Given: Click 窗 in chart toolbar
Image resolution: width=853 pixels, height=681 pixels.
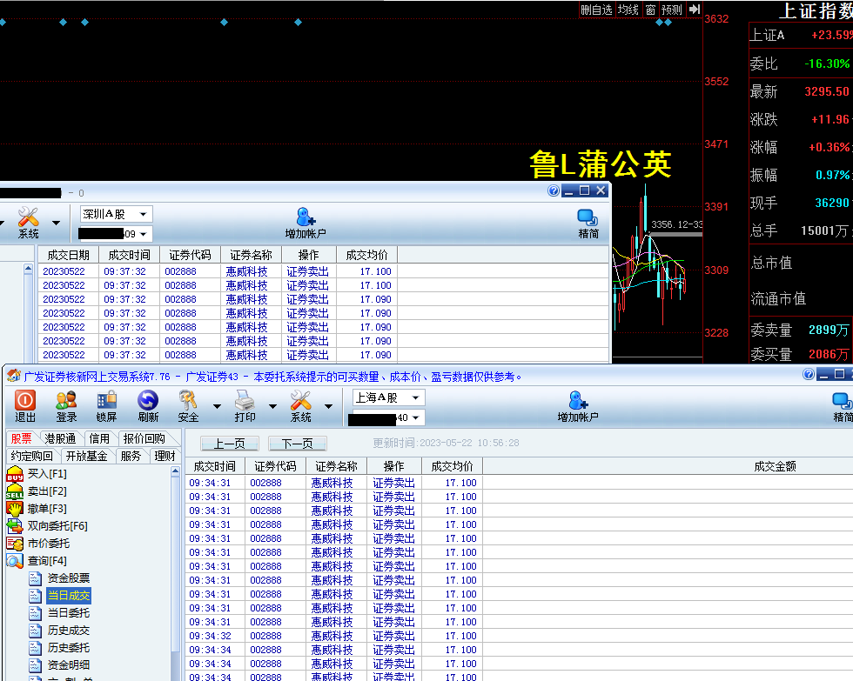Looking at the screenshot, I should 651,10.
